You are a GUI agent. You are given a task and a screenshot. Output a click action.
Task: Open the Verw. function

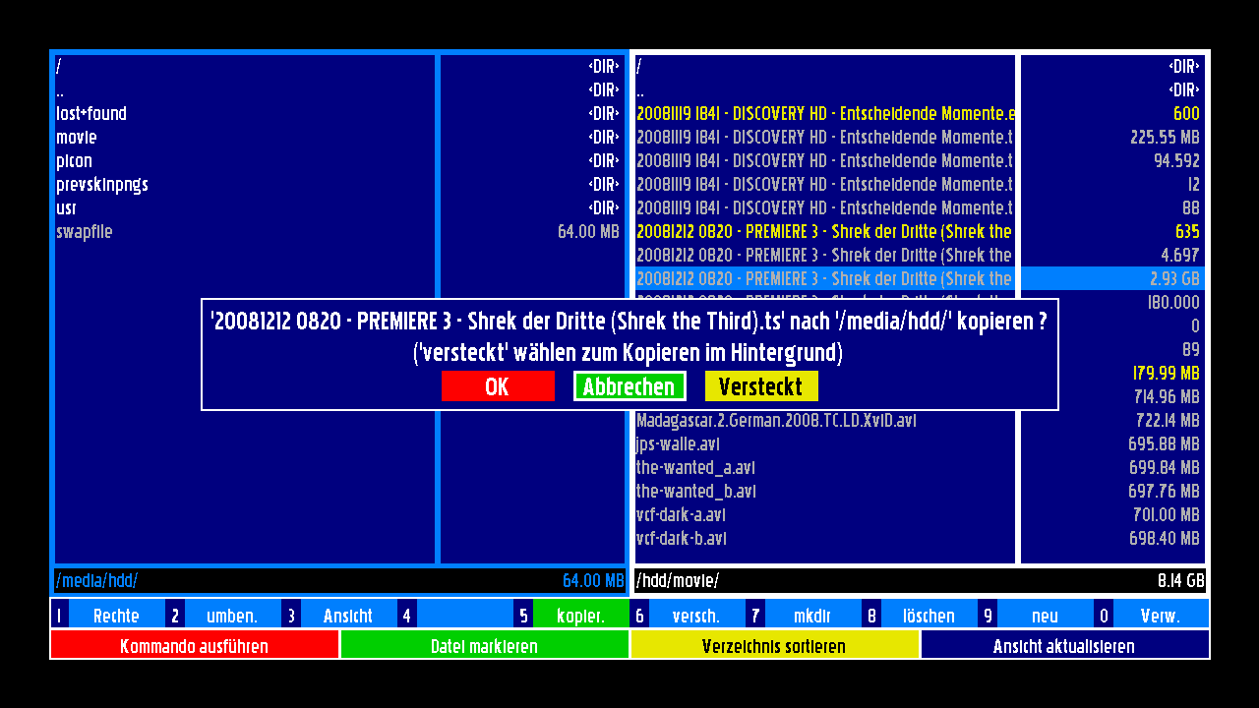pyautogui.click(x=1161, y=617)
